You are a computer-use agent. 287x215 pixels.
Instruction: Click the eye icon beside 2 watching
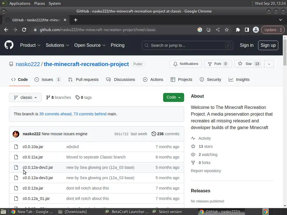(x=193, y=155)
